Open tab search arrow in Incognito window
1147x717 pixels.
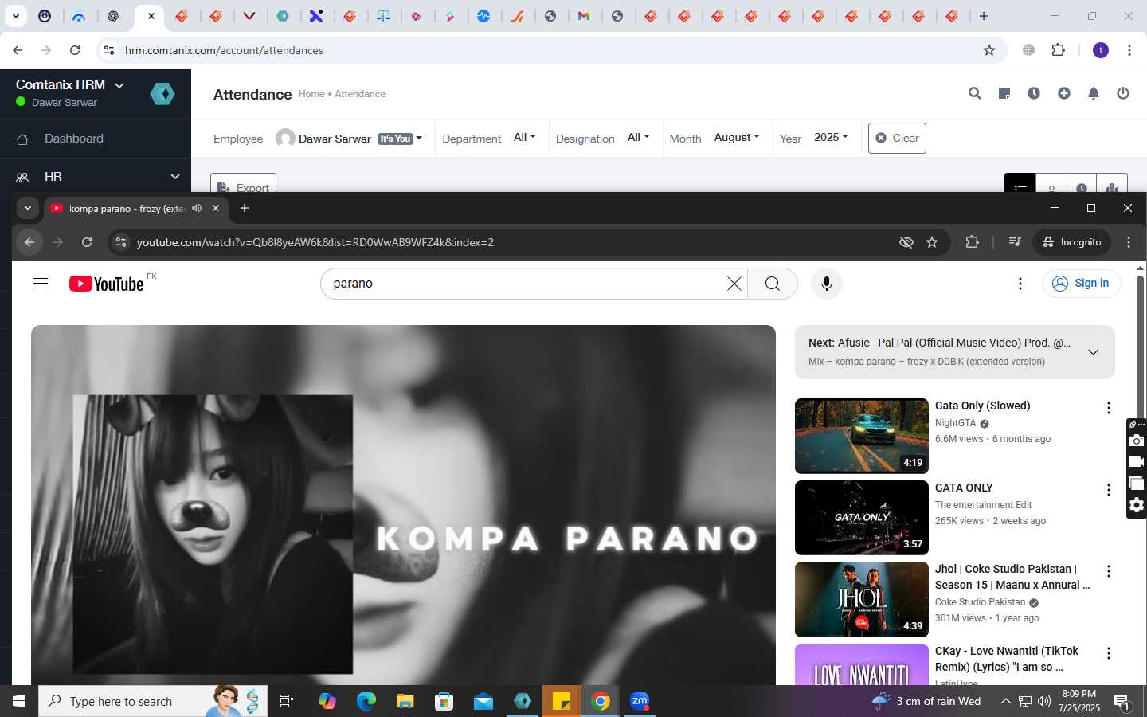pos(28,208)
